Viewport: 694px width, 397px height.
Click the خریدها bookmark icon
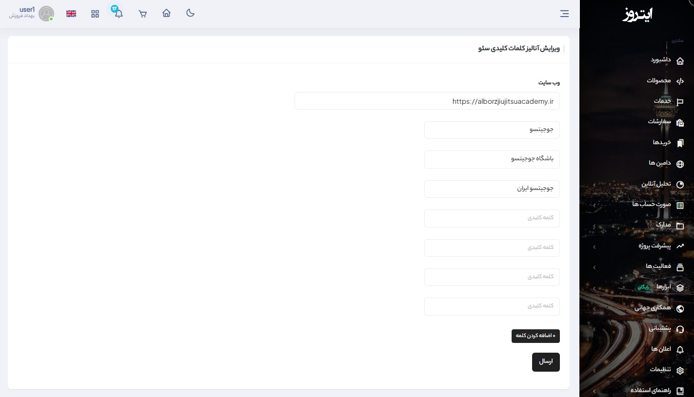[680, 143]
